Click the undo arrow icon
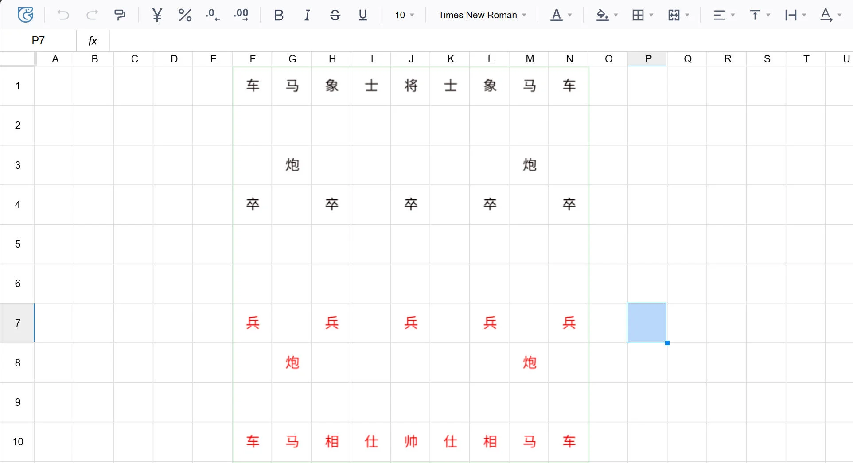Image resolution: width=853 pixels, height=463 pixels. 63,15
